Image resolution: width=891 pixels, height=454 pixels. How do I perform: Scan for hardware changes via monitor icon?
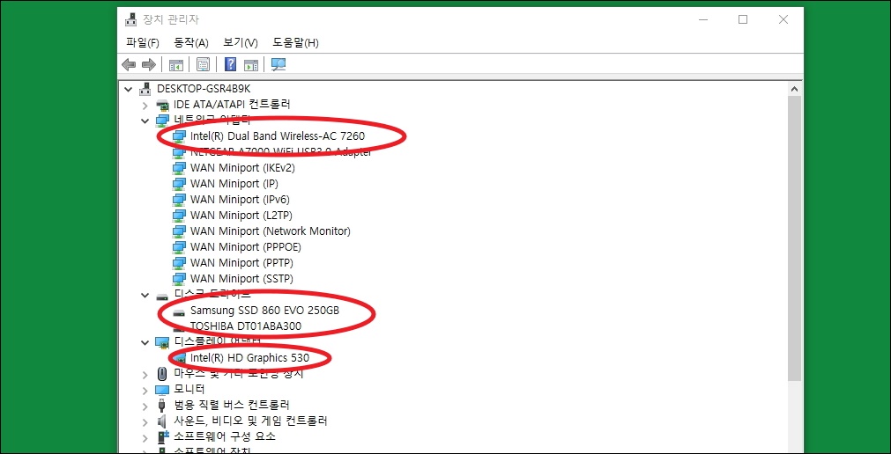(x=278, y=65)
